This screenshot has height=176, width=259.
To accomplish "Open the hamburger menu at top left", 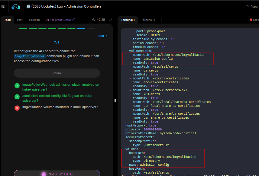I will pos(3,6).
